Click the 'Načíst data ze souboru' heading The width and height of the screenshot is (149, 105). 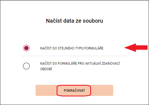[74, 21]
